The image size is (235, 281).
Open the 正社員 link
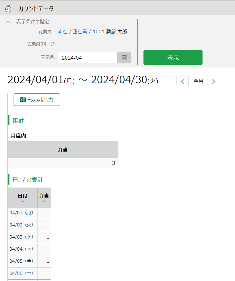point(80,32)
